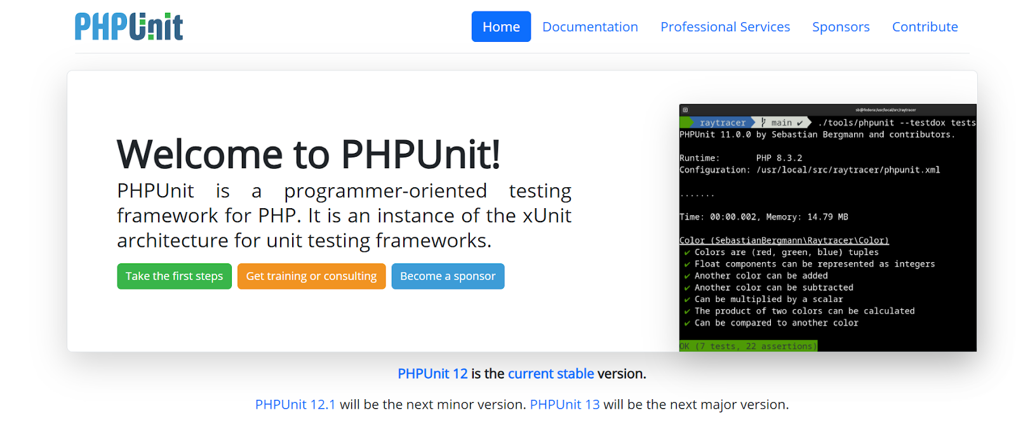Screen dimensions: 1016x429
Task: Click the raytracer prompt segment in terminal image
Action: tap(722, 122)
